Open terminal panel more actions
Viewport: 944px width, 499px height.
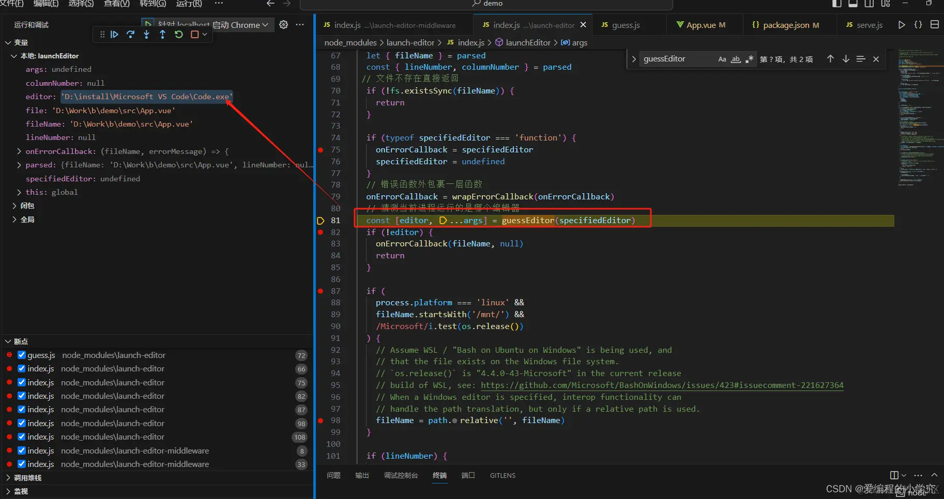(x=918, y=475)
